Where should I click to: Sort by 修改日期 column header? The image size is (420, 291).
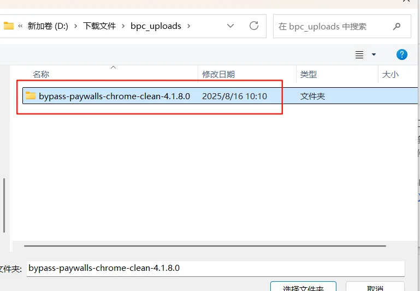point(218,74)
